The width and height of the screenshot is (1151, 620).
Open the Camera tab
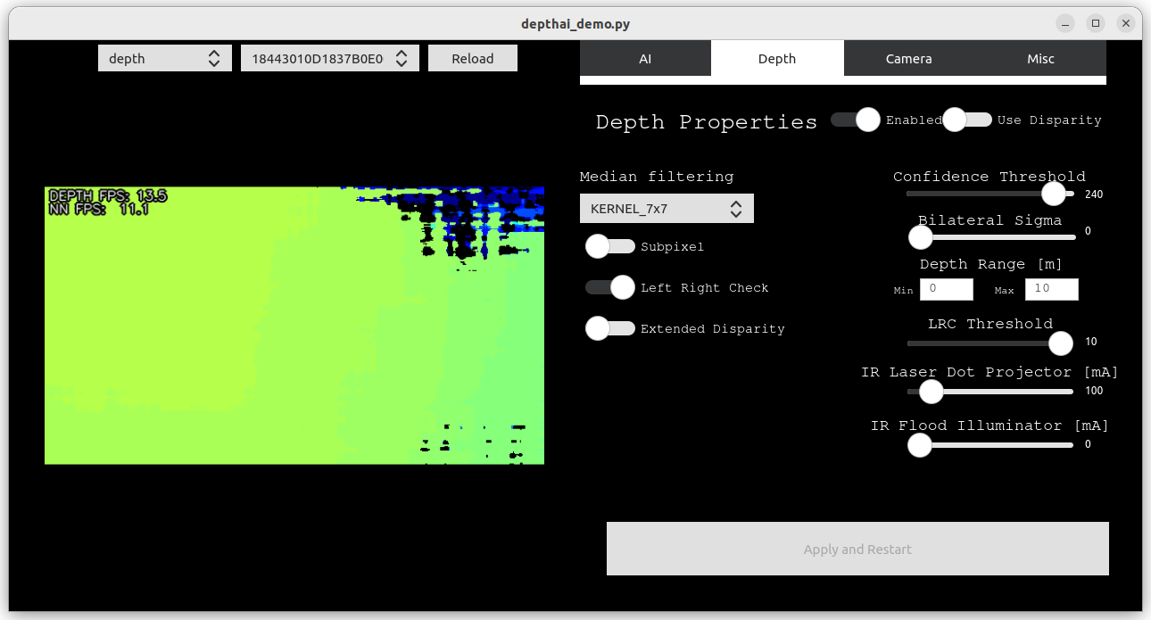coord(908,58)
